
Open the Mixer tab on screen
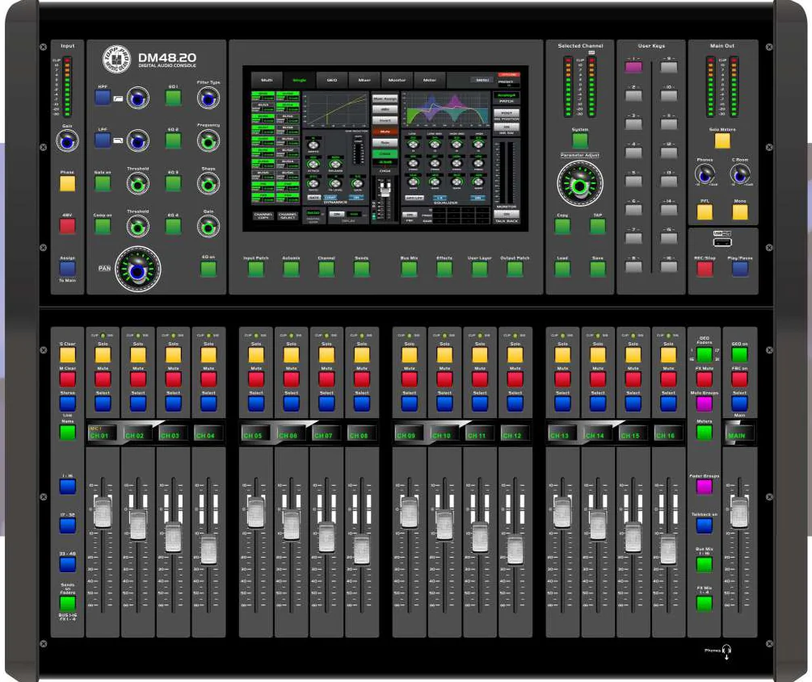pyautogui.click(x=364, y=80)
